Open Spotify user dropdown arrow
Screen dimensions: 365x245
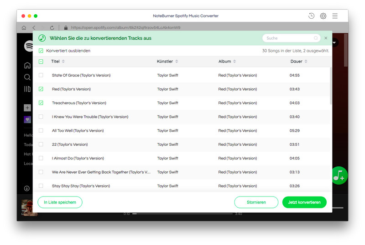334,43
